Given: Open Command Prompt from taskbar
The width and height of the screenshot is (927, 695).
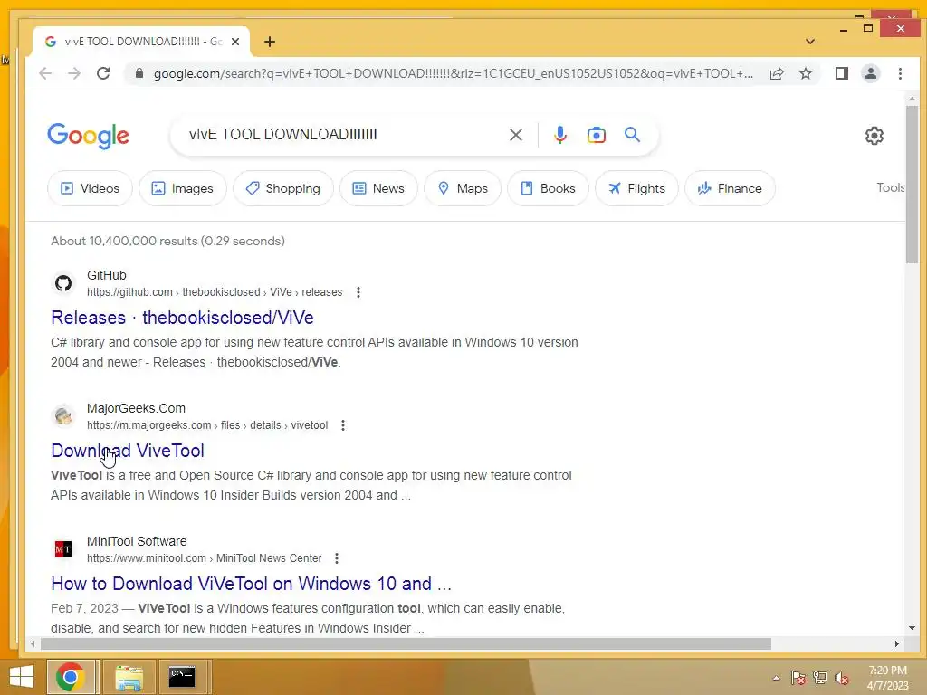Looking at the screenshot, I should click(182, 677).
